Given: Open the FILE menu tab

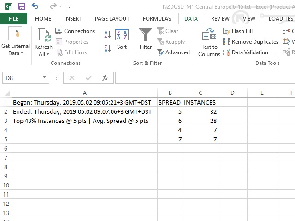Looking at the screenshot, I should point(13,19).
